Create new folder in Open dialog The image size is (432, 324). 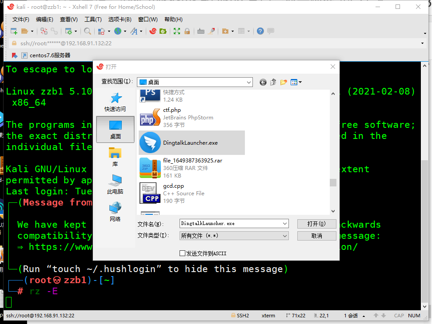[x=284, y=82]
